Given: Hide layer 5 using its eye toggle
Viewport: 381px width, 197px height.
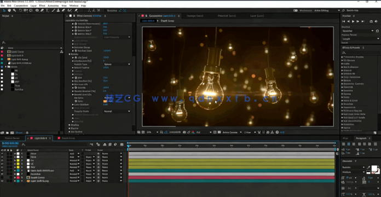Looking at the screenshot, I should pos(2,167).
